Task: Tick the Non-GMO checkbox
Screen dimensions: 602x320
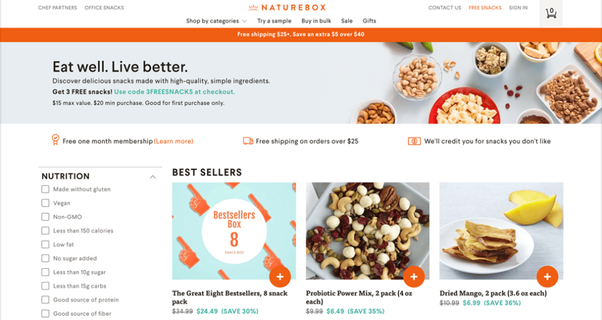Action: tap(45, 216)
